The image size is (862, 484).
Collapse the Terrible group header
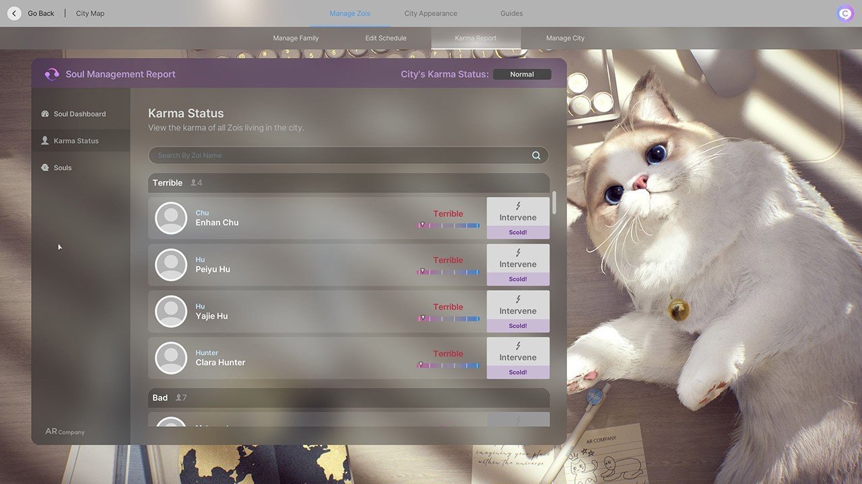[x=349, y=183]
